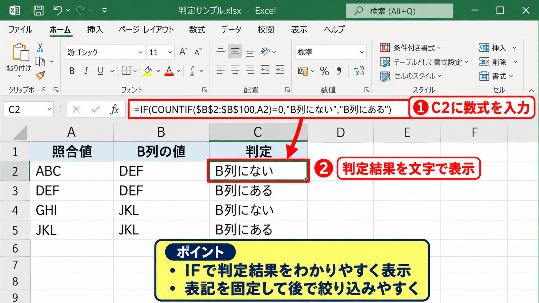Toggle align left for cell text
Screen dimensions: 539x303
[x=220, y=70]
